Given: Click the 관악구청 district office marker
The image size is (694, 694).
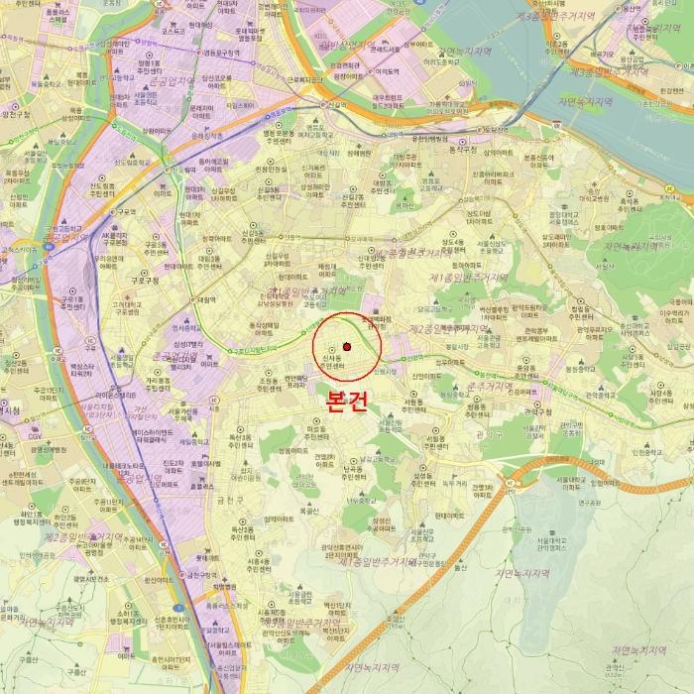Looking at the screenshot, I should tap(537, 405).
